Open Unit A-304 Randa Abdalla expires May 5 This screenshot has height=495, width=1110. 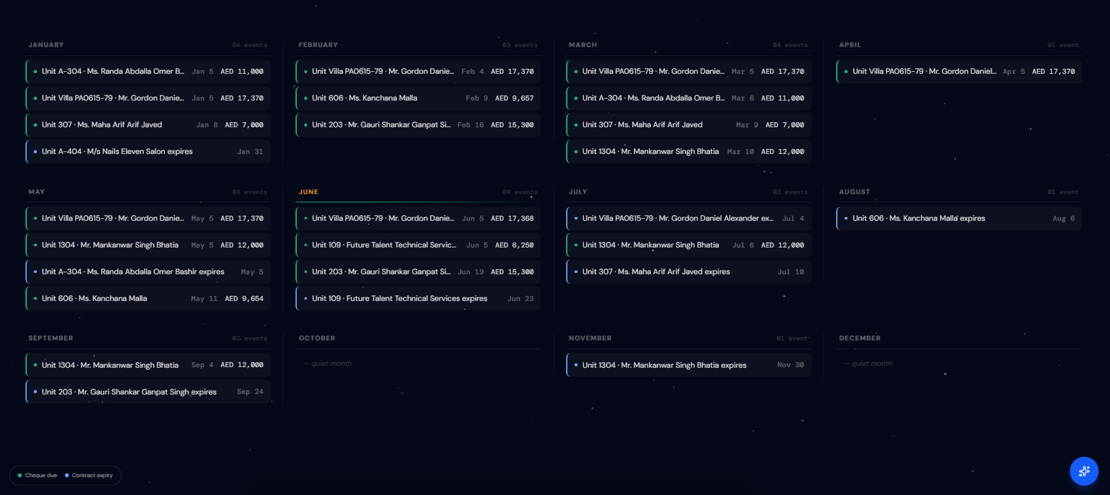pyautogui.click(x=148, y=272)
